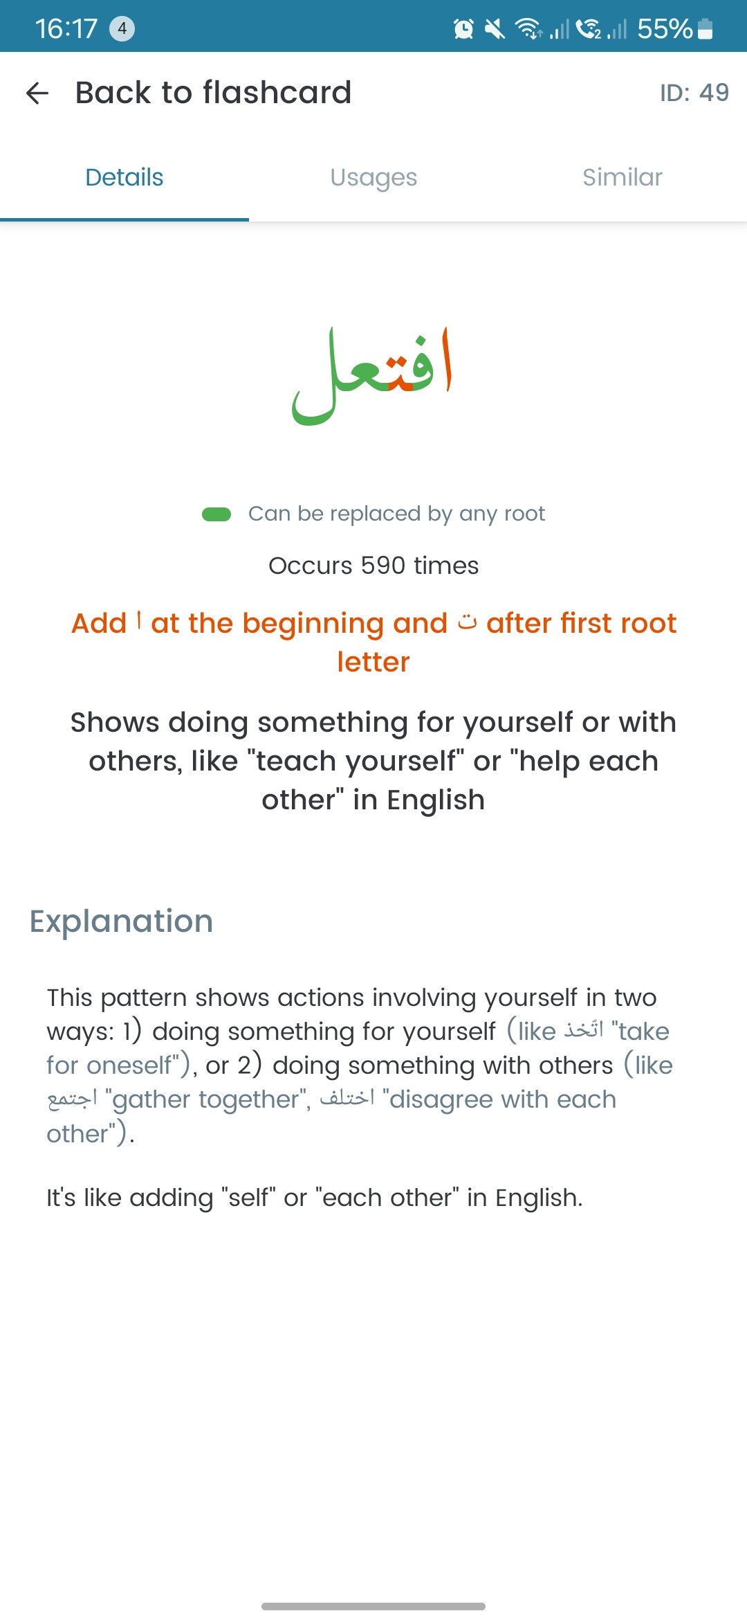Screen dimensions: 747x1620
Task: Tap the large Arabic pattern word
Action: point(372,376)
